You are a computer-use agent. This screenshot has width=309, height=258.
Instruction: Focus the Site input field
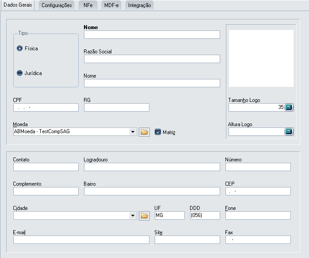(187, 240)
